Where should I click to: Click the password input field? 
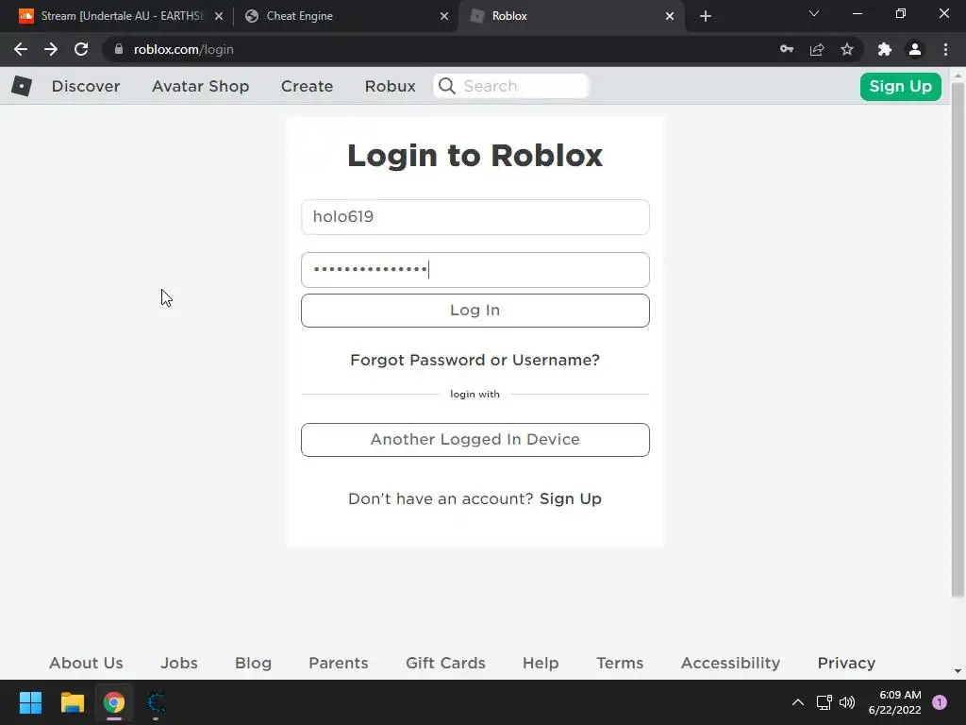475,269
